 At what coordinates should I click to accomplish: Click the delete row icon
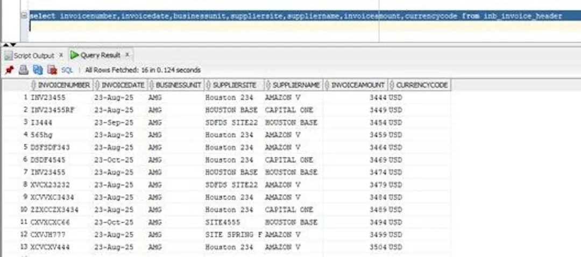(52, 70)
